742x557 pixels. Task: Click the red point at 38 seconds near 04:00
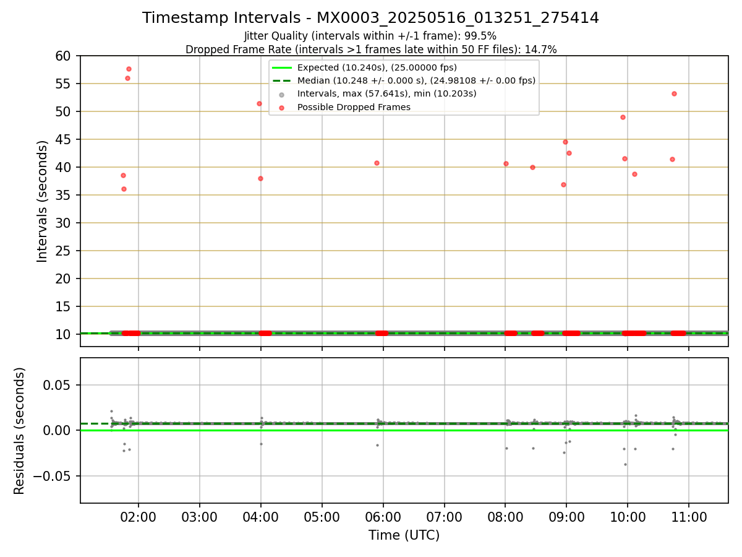click(x=260, y=178)
